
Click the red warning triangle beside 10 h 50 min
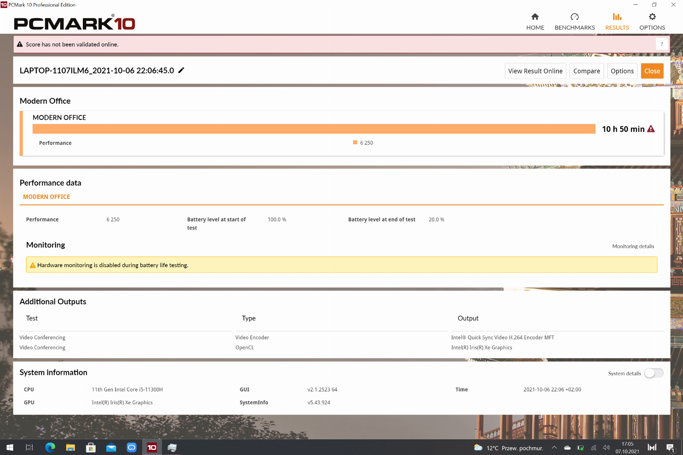pos(651,129)
